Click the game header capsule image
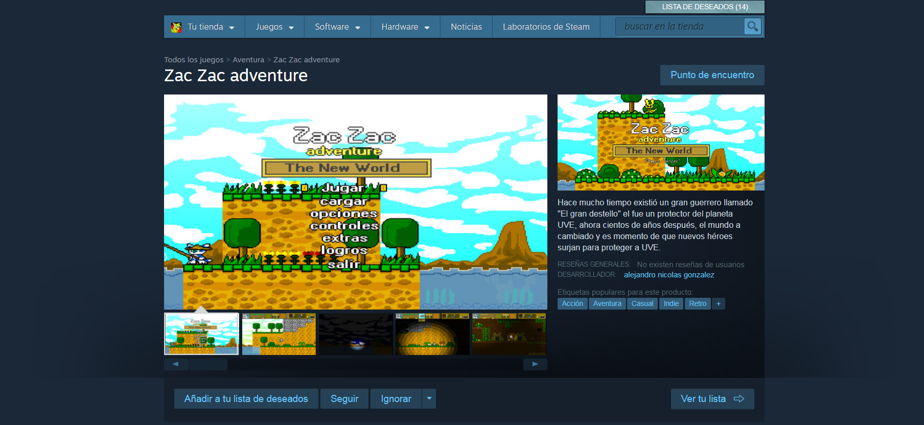 [661, 143]
